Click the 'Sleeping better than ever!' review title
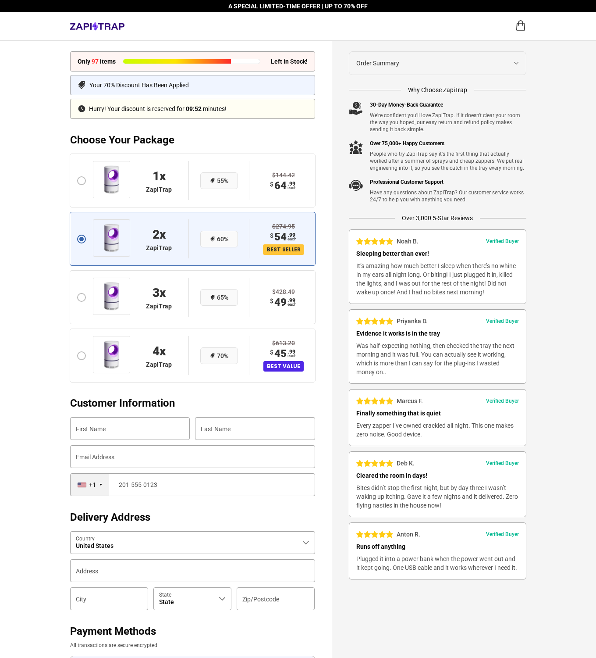This screenshot has width=596, height=658. tap(393, 254)
